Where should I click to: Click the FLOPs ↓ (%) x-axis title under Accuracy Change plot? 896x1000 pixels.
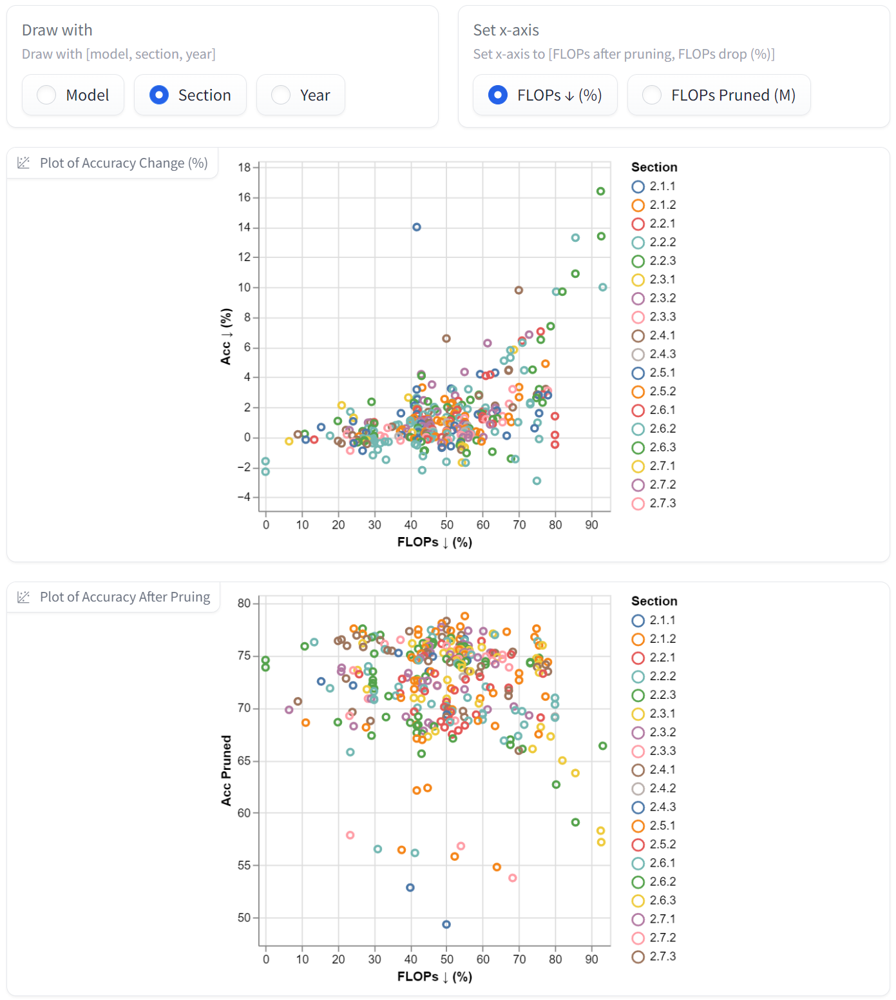(435, 542)
